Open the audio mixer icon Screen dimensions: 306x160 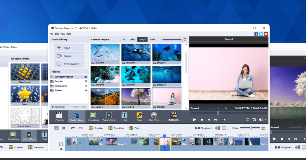[217, 128]
